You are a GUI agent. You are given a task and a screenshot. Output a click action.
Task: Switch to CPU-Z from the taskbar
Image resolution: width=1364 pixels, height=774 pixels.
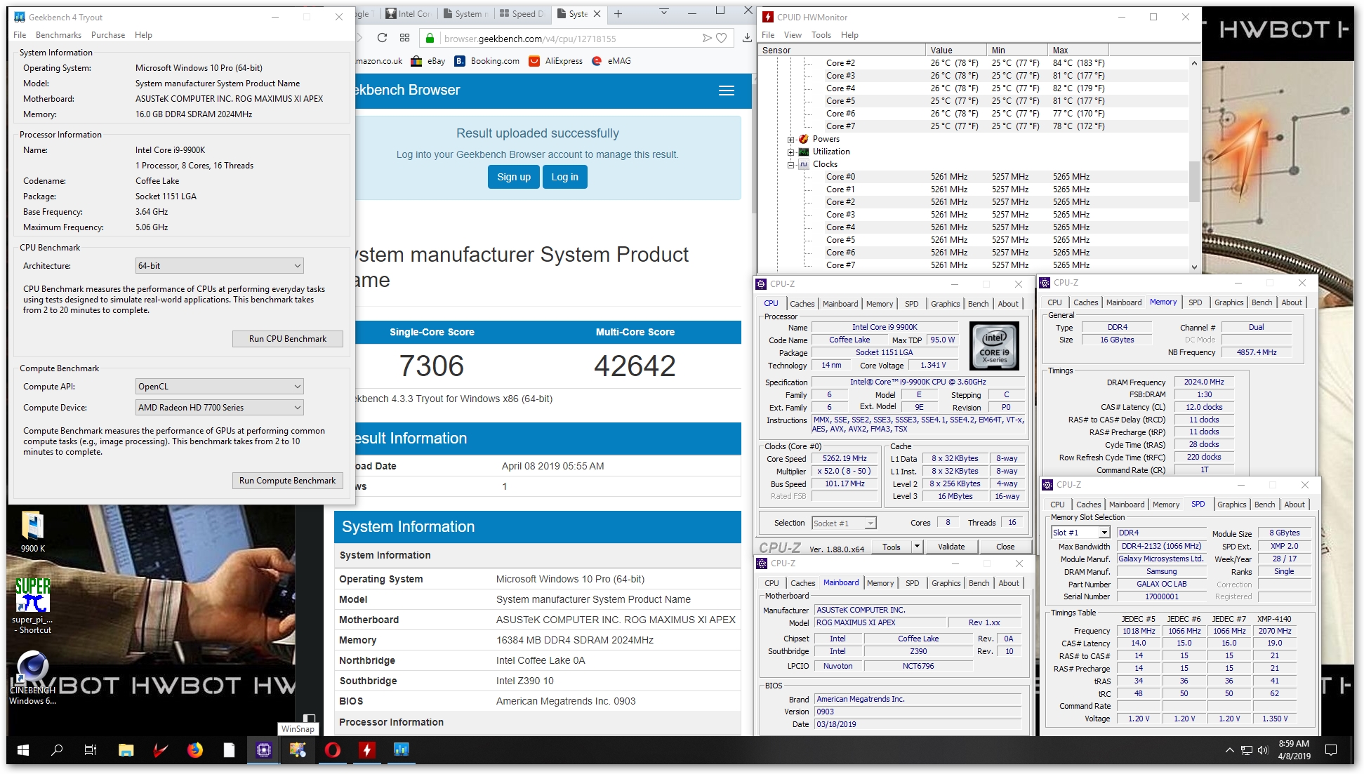[264, 749]
